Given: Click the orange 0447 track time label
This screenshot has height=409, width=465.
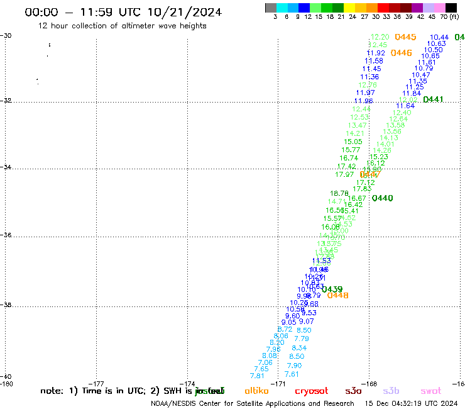Looking at the screenshot, I should (370, 174).
